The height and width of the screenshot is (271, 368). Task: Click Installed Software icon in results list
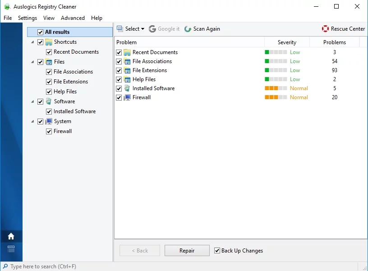click(x=127, y=88)
